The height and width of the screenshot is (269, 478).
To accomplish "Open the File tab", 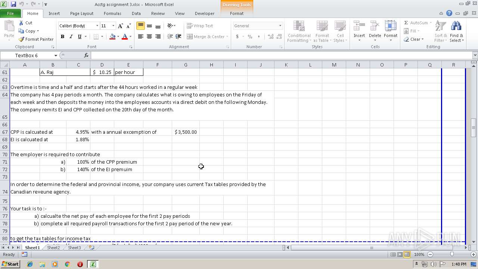I will point(10,13).
